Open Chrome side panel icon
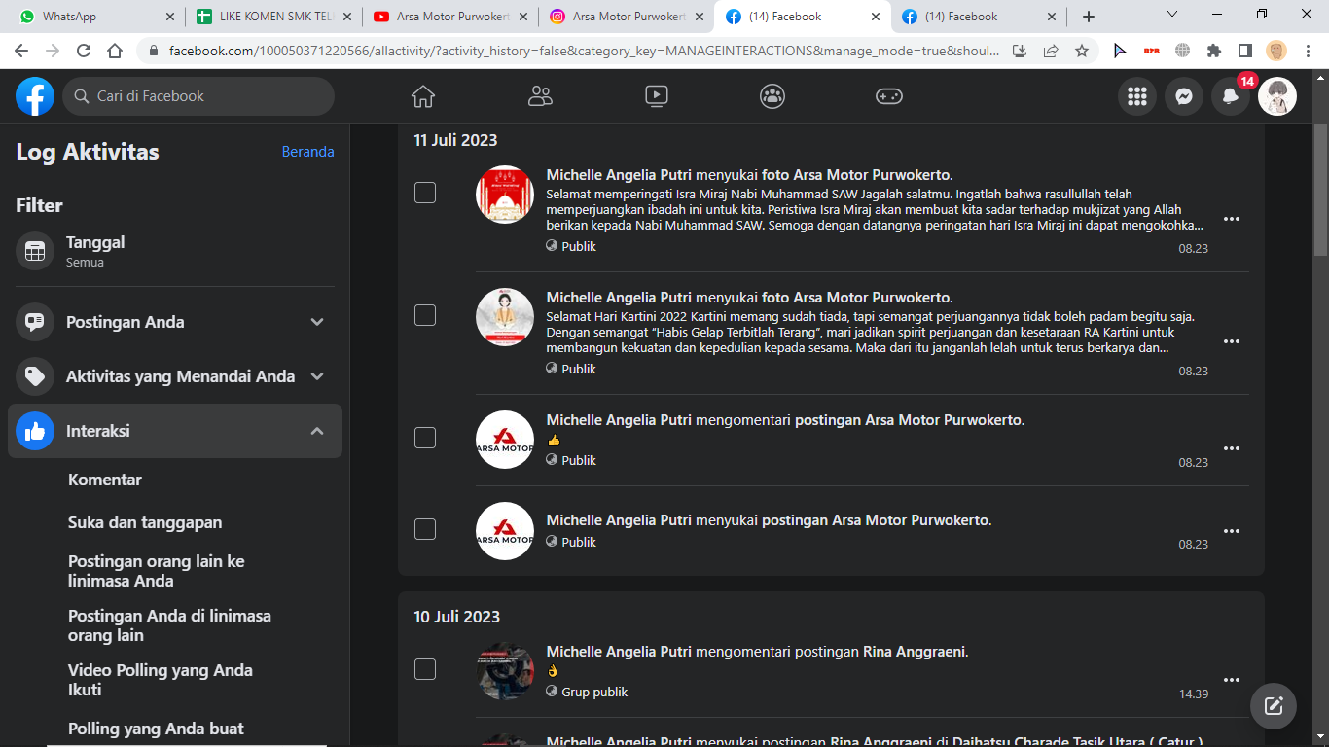The height and width of the screenshot is (747, 1329). pyautogui.click(x=1245, y=51)
